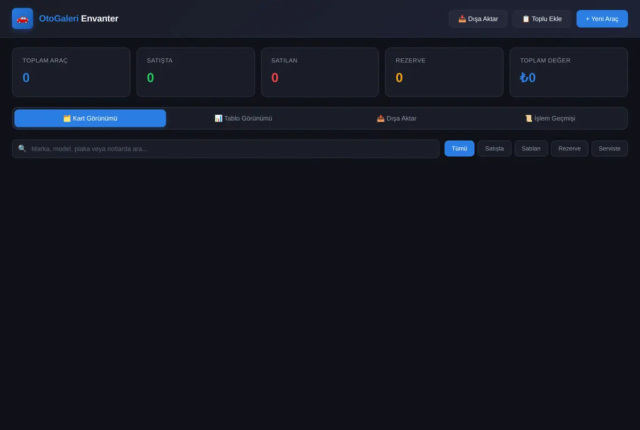
Task: Click the Satılan stat card
Action: tap(320, 73)
